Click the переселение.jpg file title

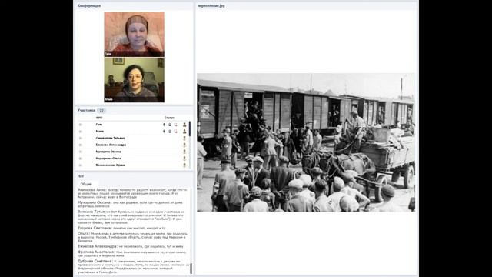point(211,5)
